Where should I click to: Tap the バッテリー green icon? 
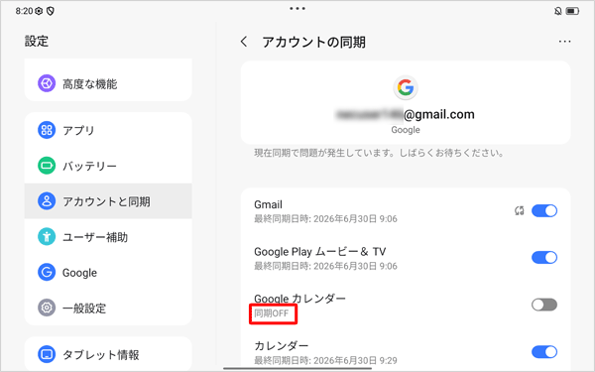47,166
